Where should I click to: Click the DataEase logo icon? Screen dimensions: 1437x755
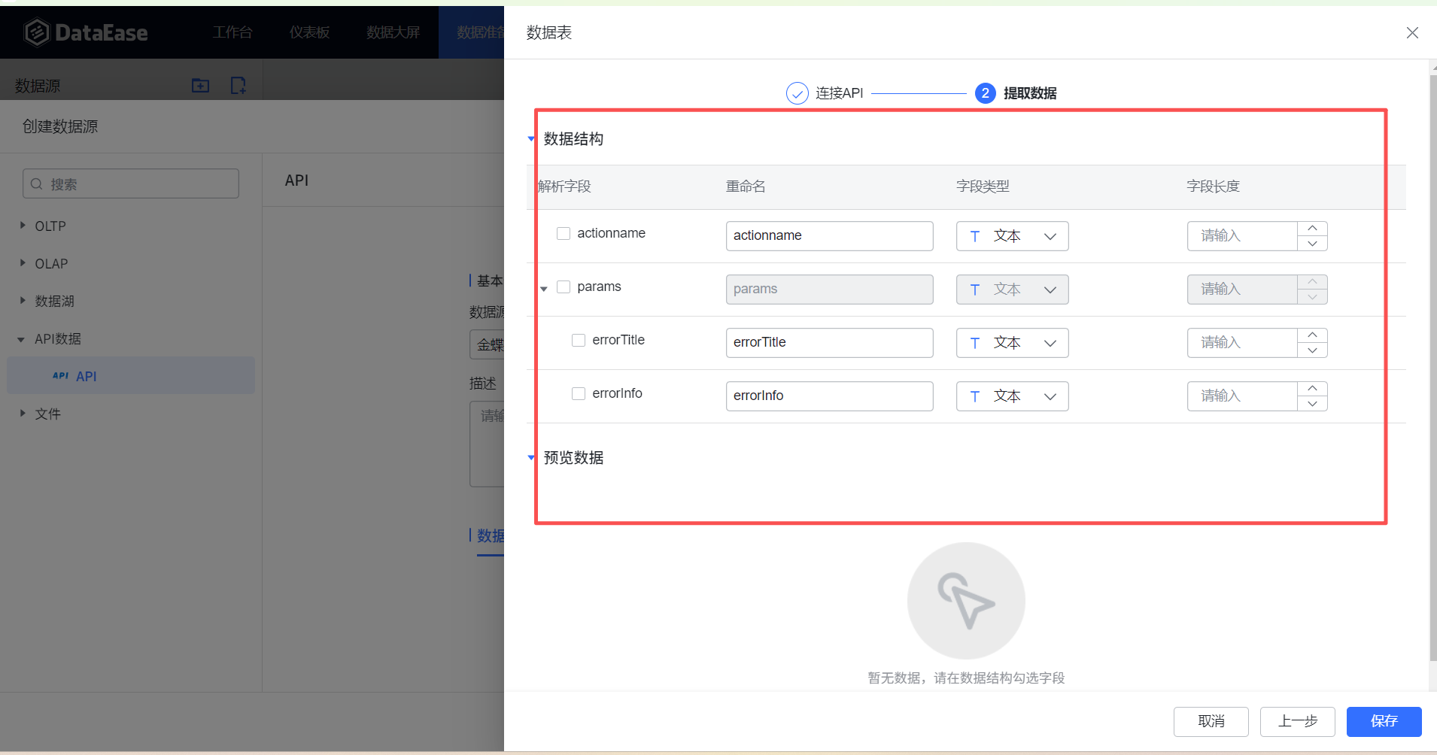pos(36,32)
